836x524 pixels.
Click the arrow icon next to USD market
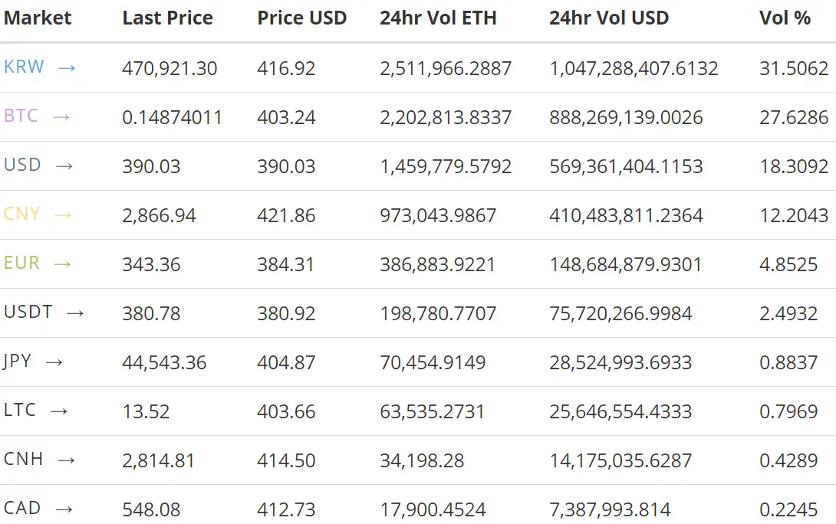click(x=64, y=166)
